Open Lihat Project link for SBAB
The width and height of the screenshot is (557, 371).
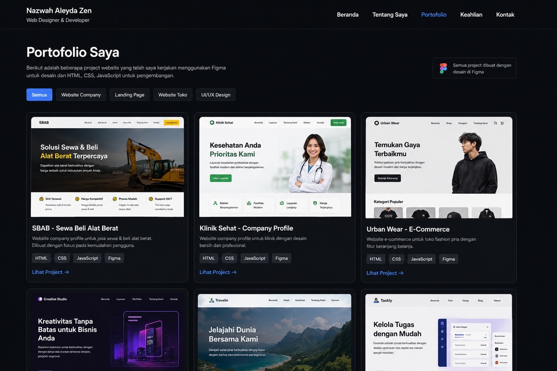50,272
